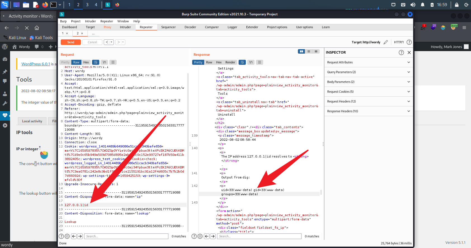Viewport: 471px width, 248px height.
Task: Open the Project menu
Action: point(76,21)
